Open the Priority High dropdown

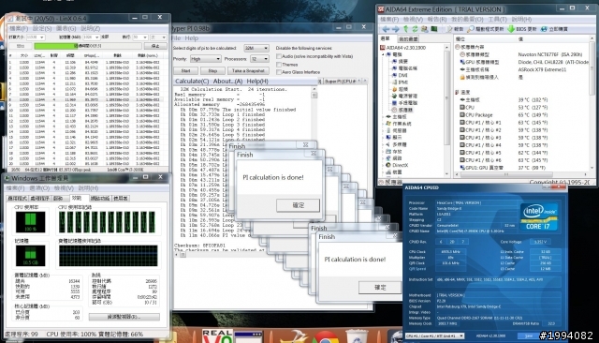click(x=206, y=59)
